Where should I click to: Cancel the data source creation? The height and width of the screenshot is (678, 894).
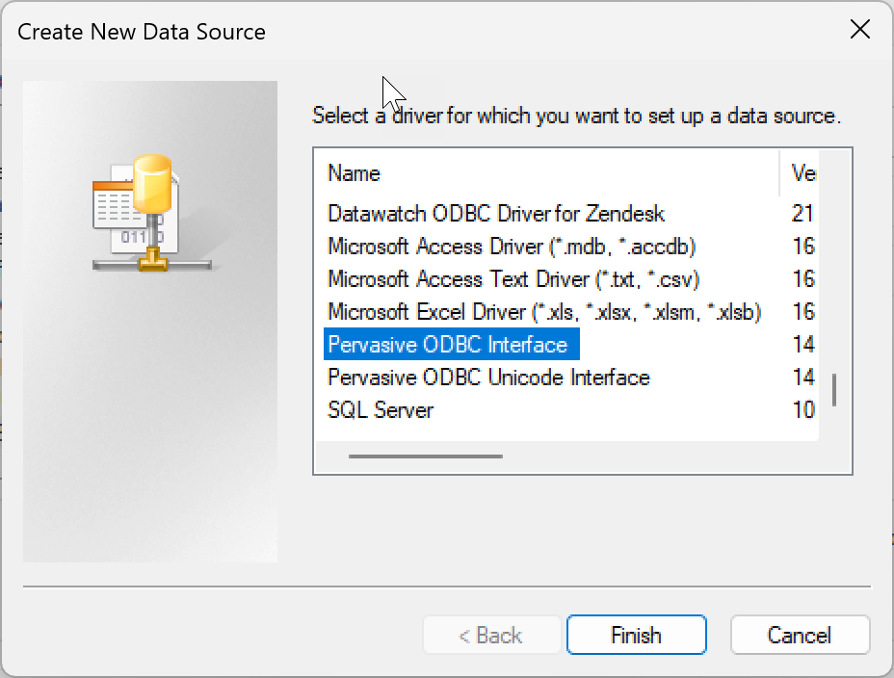pos(800,635)
